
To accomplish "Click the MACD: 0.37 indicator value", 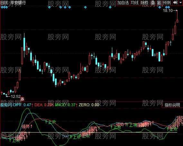I will point(65,105).
